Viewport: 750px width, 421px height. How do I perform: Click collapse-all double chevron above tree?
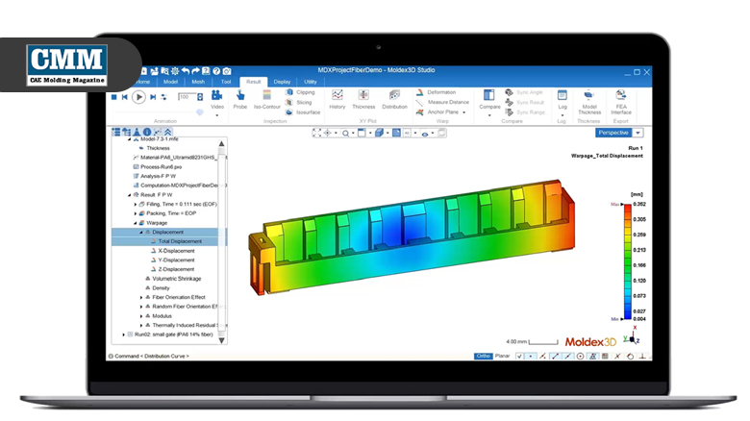click(168, 132)
